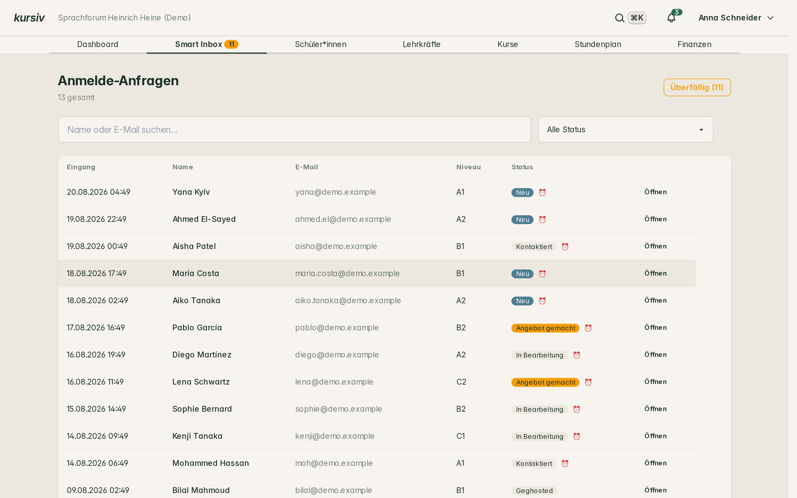Click the name Mohammed Hassan
This screenshot has width=797, height=498.
click(x=211, y=463)
